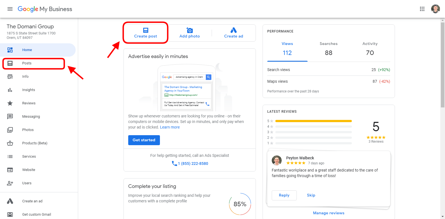Call 1 (855) 222-8580 link
Screen dimensions: 445x219
click(x=193, y=163)
